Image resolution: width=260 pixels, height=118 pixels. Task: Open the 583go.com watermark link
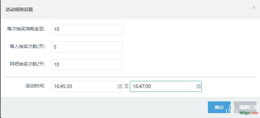(x=249, y=113)
